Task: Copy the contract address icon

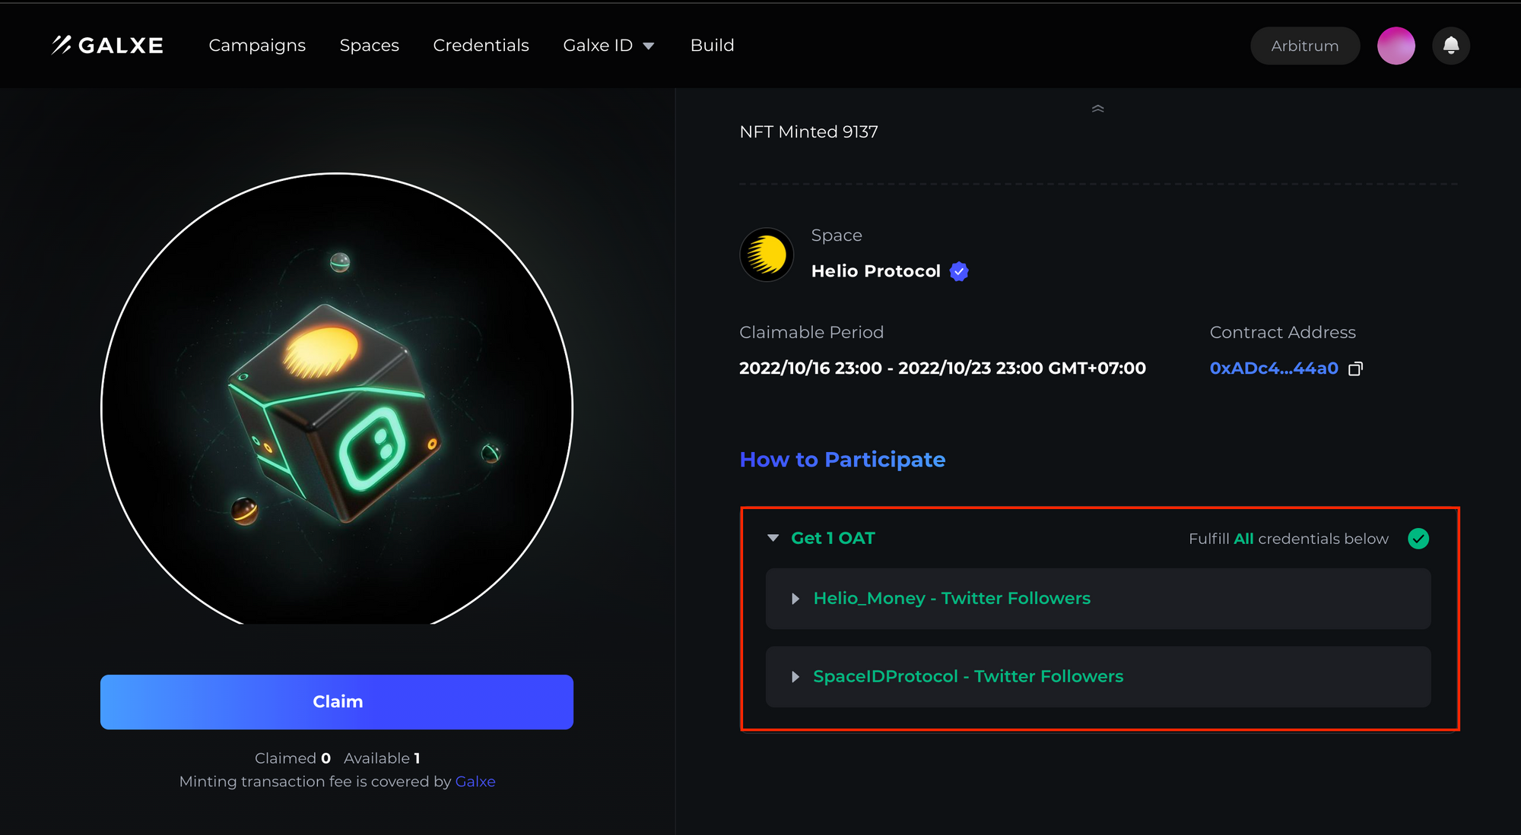Action: [x=1355, y=368]
